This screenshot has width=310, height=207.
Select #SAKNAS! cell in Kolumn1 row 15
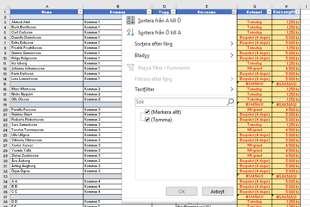coord(255,84)
